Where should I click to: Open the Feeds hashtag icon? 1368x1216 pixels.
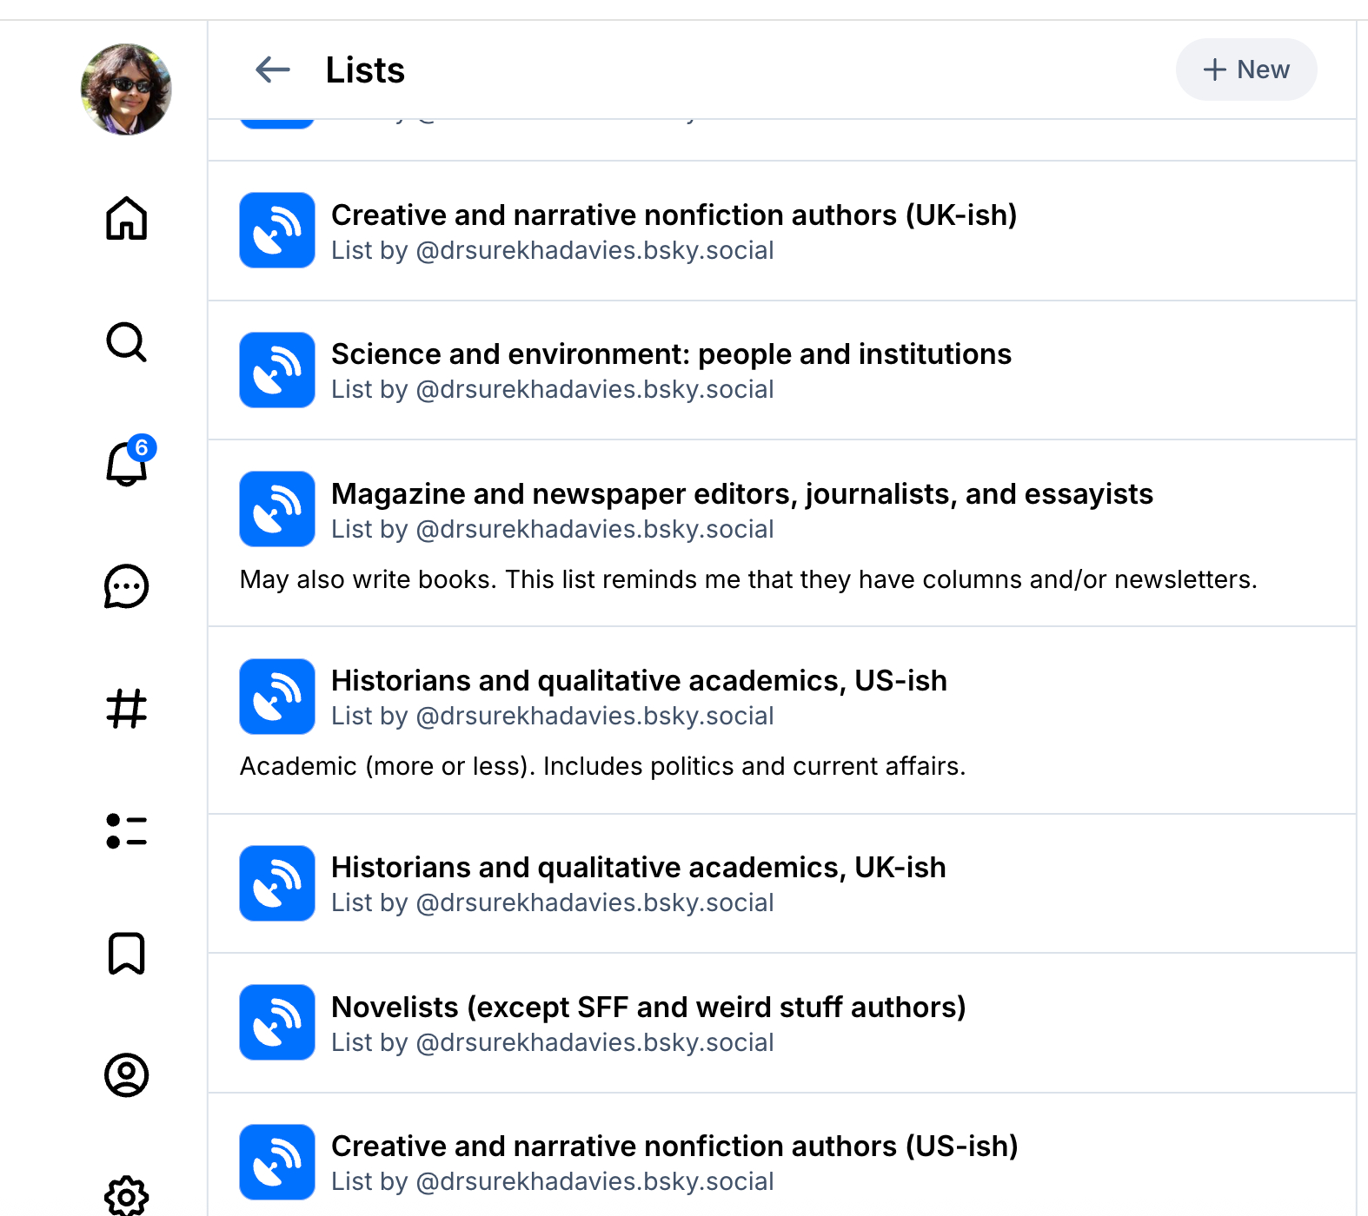(x=126, y=709)
